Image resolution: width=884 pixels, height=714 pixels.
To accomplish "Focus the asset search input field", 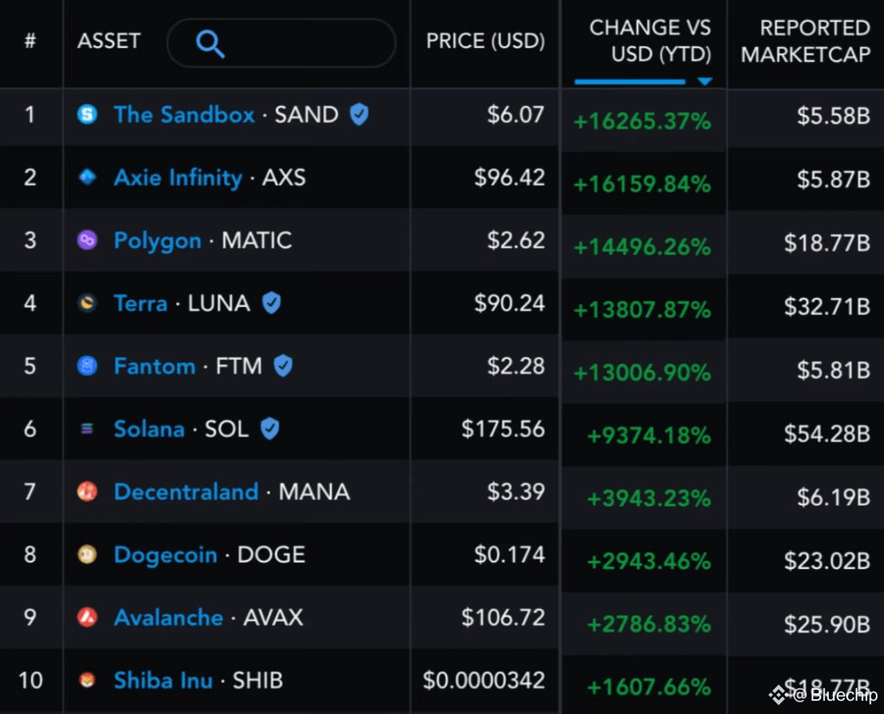I will (x=281, y=43).
